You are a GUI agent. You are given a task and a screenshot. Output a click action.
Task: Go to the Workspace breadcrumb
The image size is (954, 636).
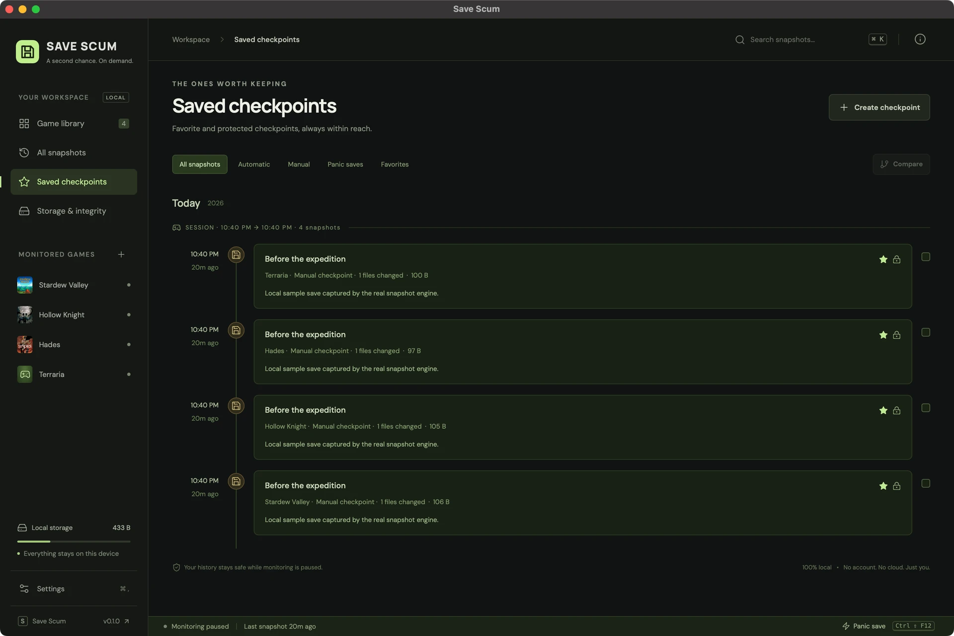pyautogui.click(x=191, y=40)
